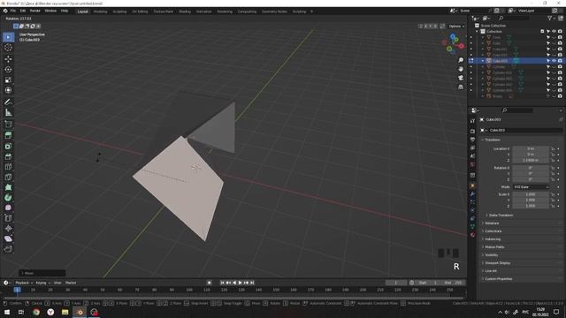The image size is (566, 318).
Task: Expand the Instancing panel
Action: pos(493,239)
